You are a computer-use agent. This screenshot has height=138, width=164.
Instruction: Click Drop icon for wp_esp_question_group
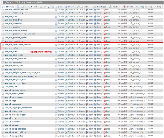click(104, 31)
